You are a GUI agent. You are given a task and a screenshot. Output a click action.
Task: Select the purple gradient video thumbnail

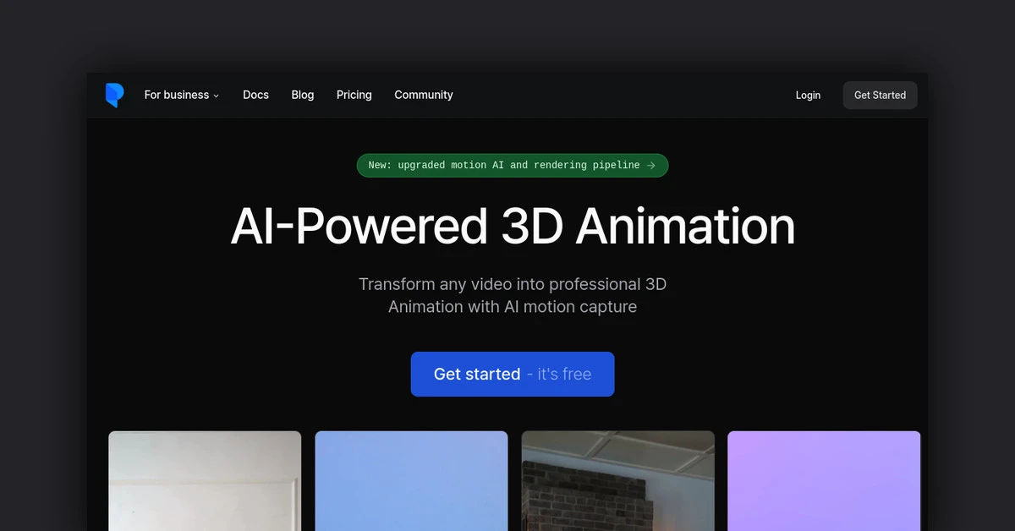point(824,480)
